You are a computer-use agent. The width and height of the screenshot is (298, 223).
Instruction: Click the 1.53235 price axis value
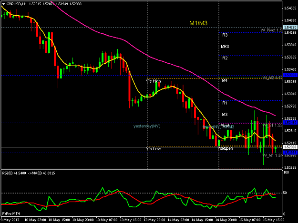click(x=290, y=82)
